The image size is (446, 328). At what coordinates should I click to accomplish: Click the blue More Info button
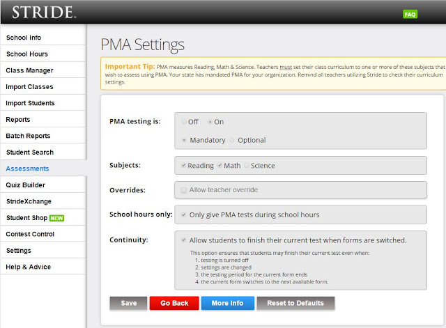228,303
